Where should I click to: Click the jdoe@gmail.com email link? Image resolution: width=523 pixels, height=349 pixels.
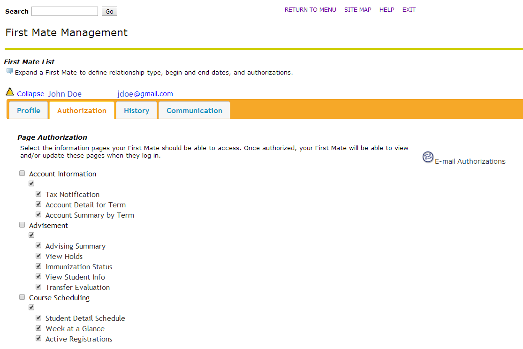[x=145, y=94]
